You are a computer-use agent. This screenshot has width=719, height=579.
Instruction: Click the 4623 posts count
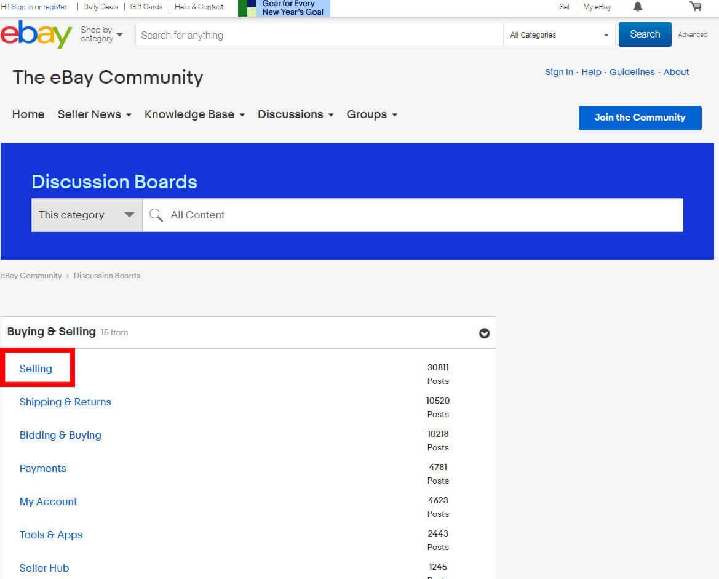click(438, 500)
